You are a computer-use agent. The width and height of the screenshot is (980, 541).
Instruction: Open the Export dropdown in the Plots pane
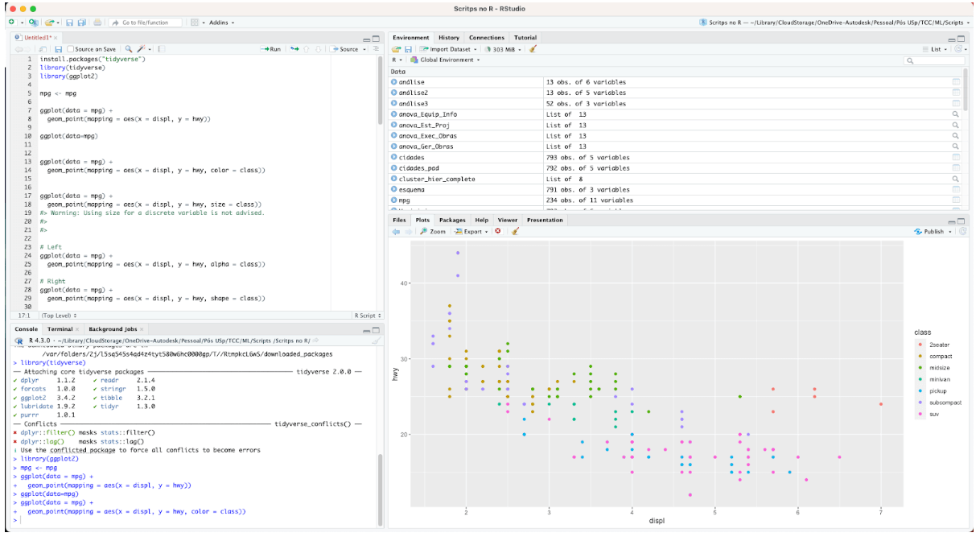471,231
